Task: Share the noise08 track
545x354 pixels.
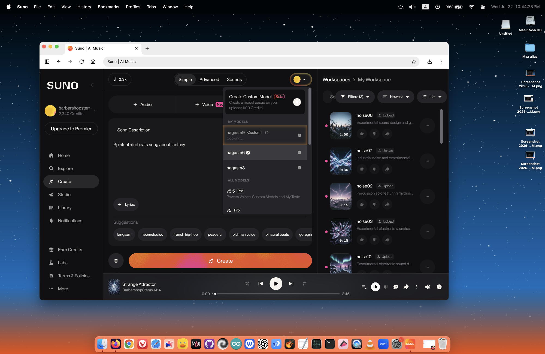Action: point(387,134)
